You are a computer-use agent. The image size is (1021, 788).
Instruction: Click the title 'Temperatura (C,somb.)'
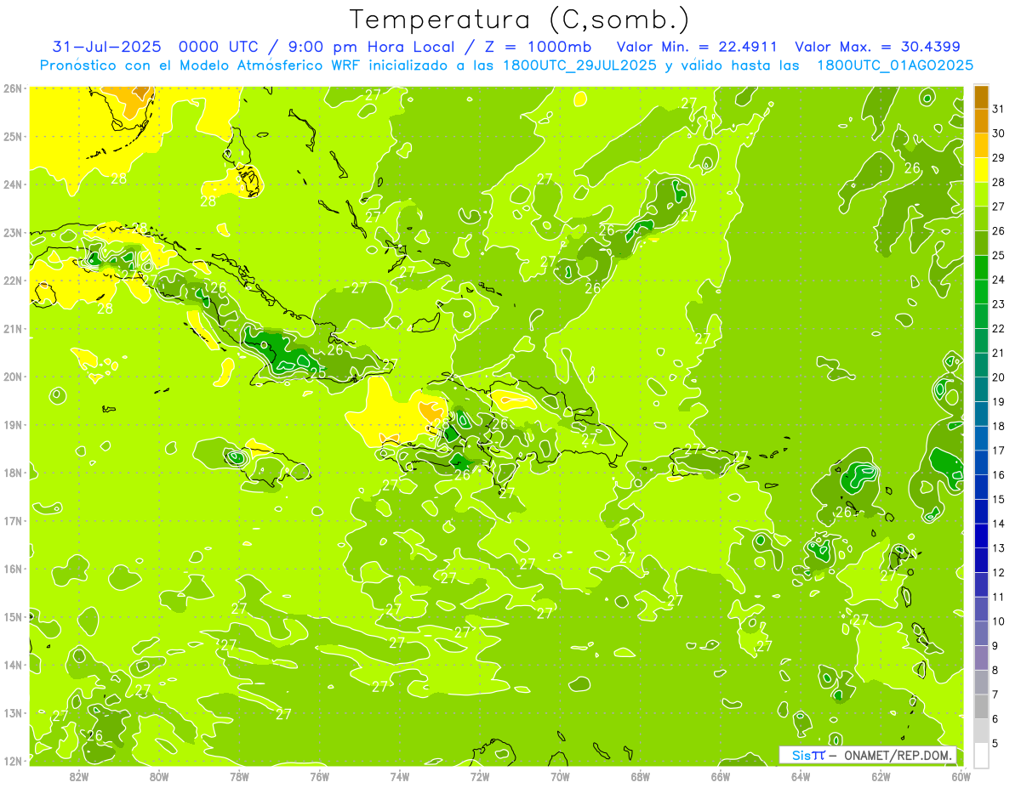(520, 20)
